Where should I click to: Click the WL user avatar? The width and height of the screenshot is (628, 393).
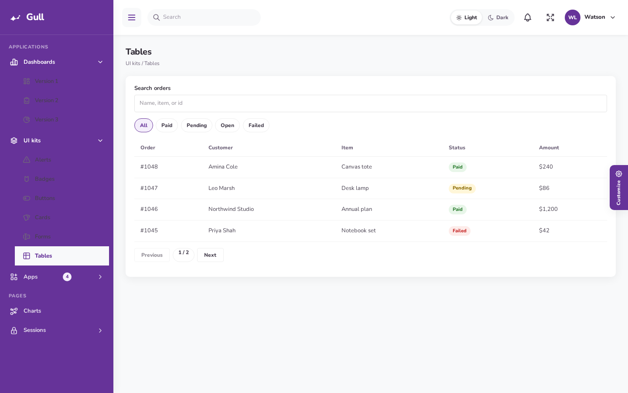(573, 17)
